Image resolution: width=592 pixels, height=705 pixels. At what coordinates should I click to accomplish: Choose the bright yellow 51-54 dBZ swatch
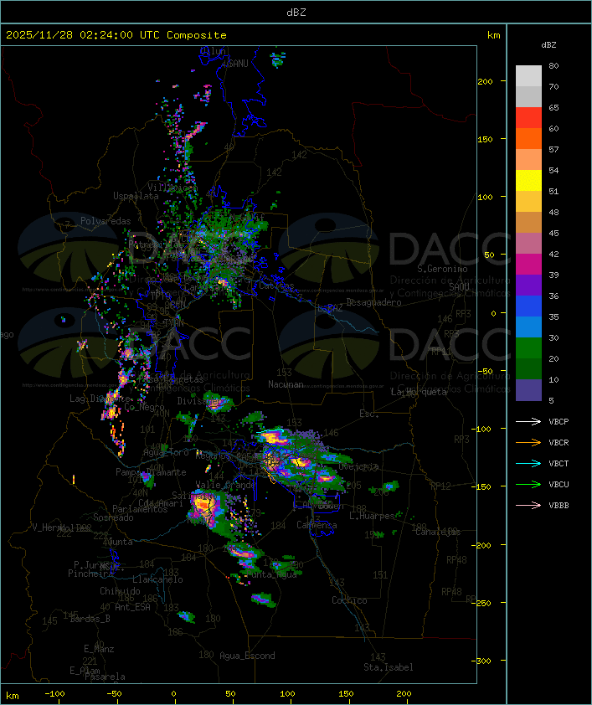tap(528, 180)
